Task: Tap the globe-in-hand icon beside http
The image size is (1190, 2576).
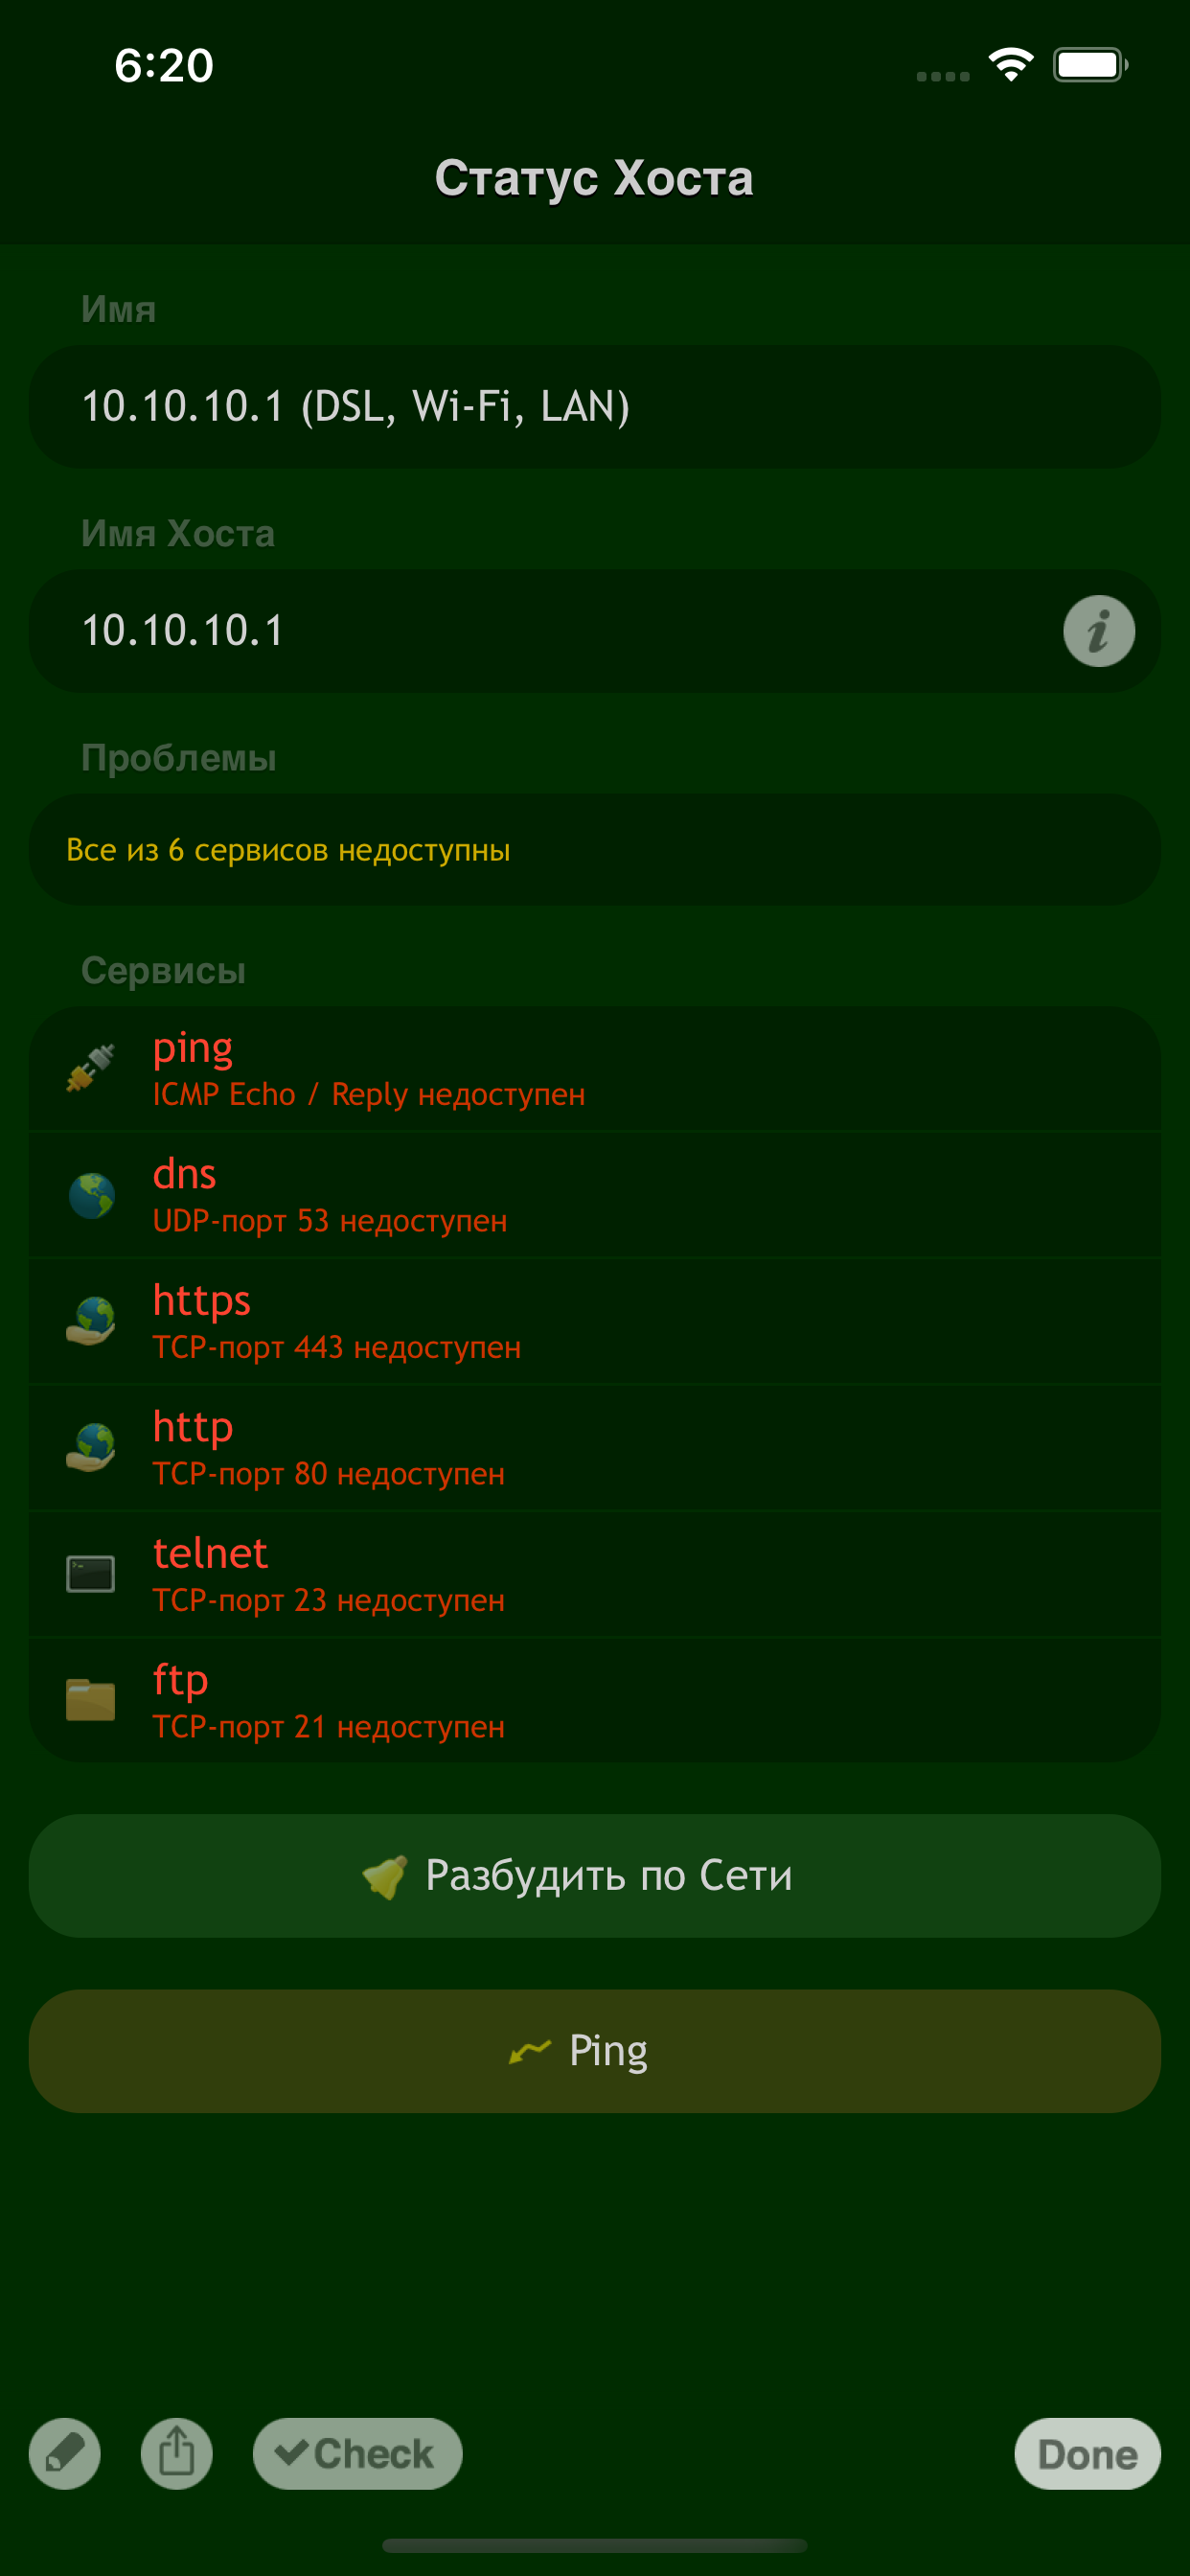Action: tap(91, 1447)
